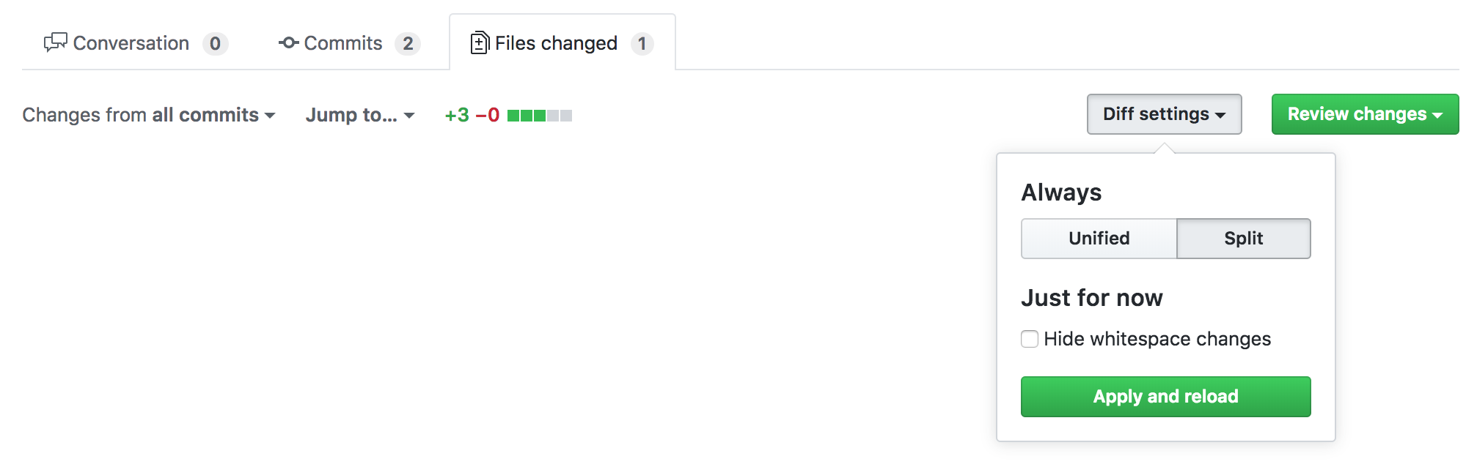
Task: Click the +3 additions count
Action: point(457,115)
